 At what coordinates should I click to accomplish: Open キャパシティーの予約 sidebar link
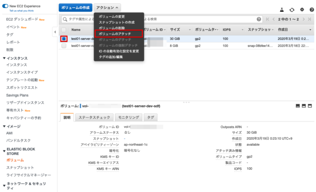[x=24, y=118]
